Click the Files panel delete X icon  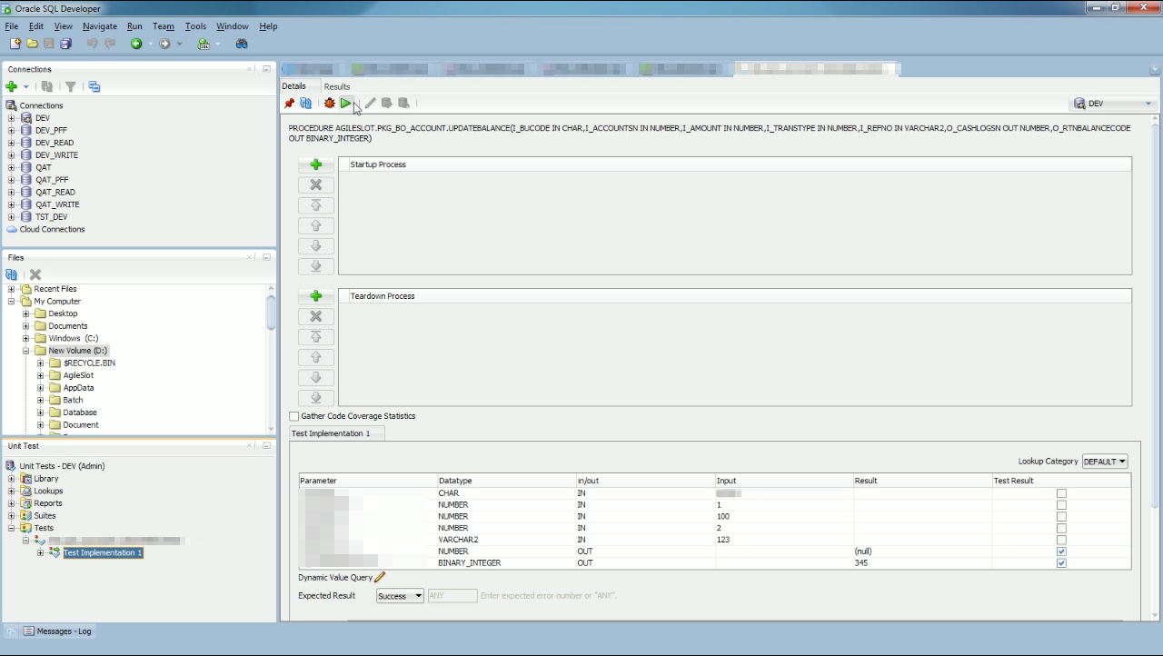[x=35, y=274]
